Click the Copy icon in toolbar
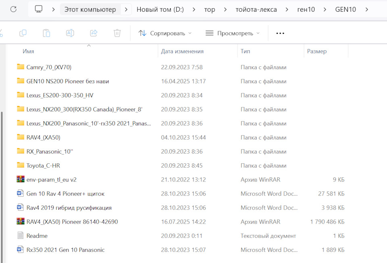Screen dimensions: 387x263 point(23,33)
